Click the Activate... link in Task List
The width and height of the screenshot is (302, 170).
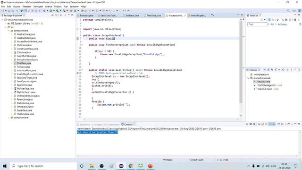coord(283,25)
